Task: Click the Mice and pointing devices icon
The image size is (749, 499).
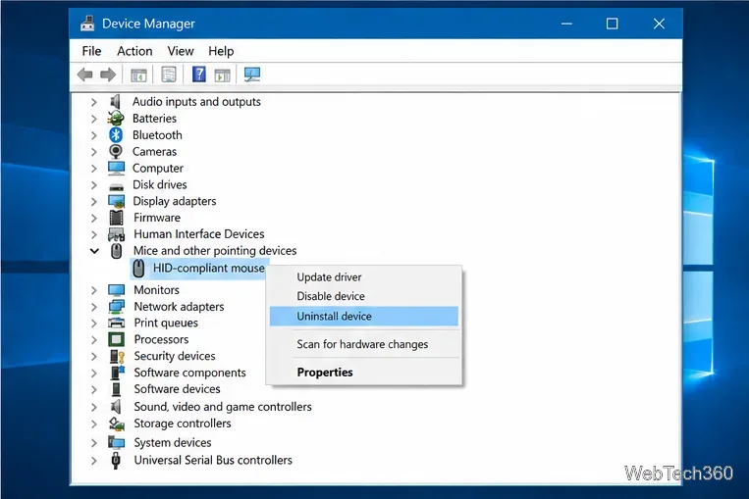Action: (116, 251)
